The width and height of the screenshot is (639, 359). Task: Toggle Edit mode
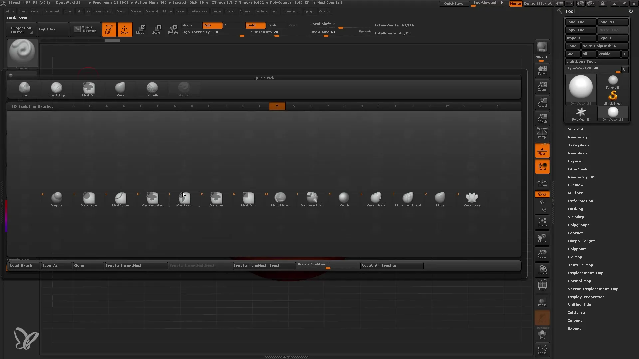tap(109, 29)
